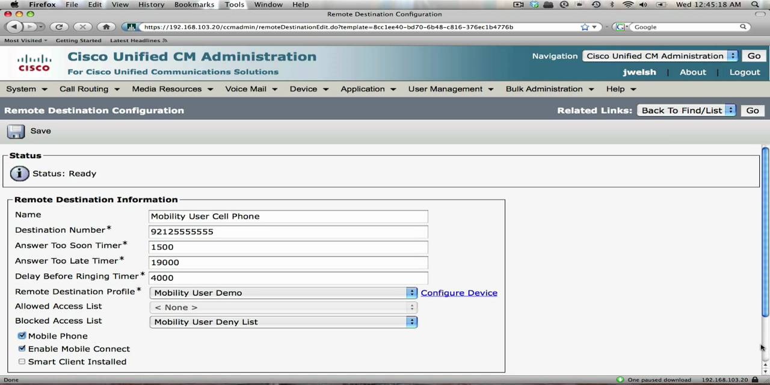Open the Blocked Access List dropdown
This screenshot has width=770, height=385.
(283, 322)
